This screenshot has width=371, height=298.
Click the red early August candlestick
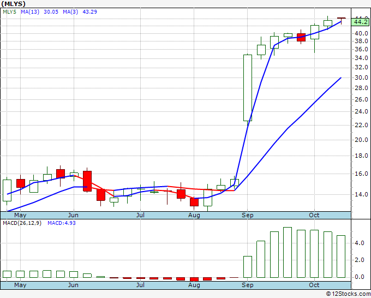coord(194,202)
